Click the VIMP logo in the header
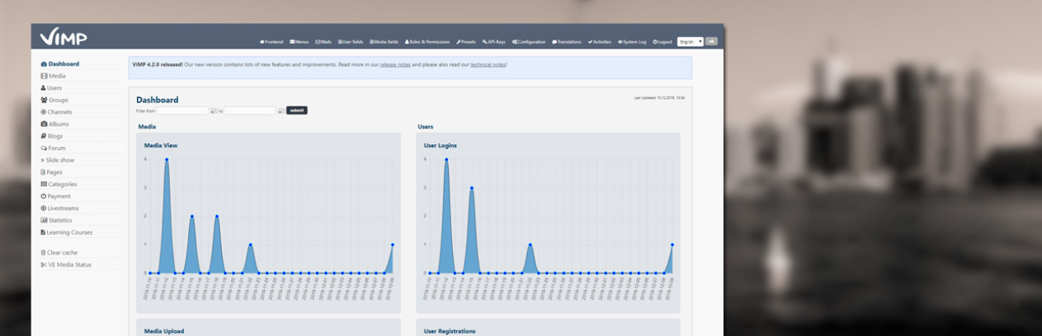1042x336 pixels. click(64, 37)
